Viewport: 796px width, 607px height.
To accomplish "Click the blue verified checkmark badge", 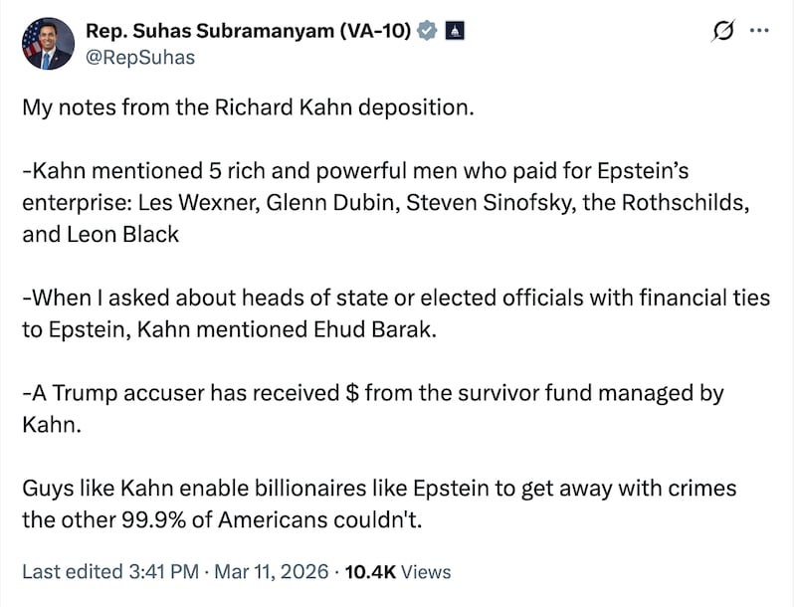I will 428,31.
